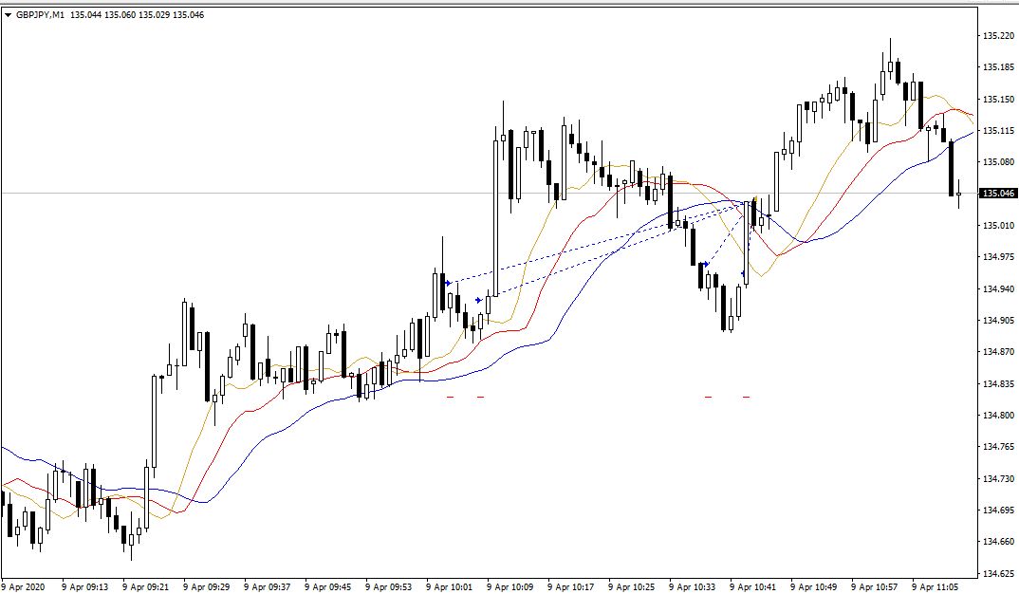The image size is (1019, 594).
Task: Click the 9 Apr 10:01 time label
Action: click(x=450, y=586)
